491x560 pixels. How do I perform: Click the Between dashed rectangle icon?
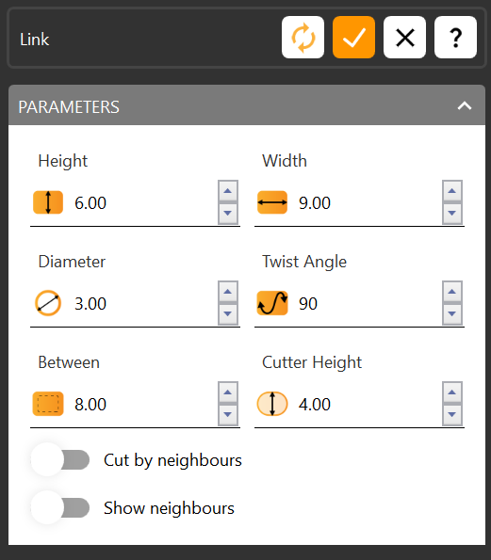(48, 404)
